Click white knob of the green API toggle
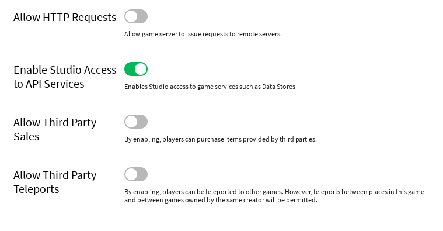The width and height of the screenshot is (443, 231). (x=141, y=69)
